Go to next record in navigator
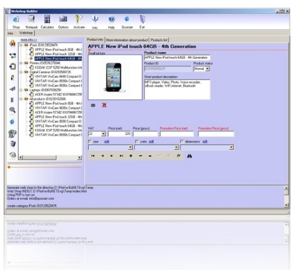This screenshot has height=270, width=294. pos(112,156)
